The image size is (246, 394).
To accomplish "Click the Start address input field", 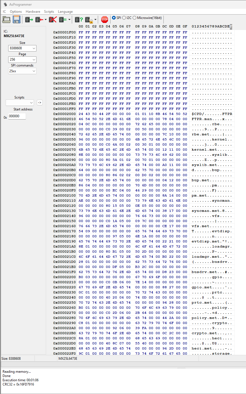I will 17,116.
